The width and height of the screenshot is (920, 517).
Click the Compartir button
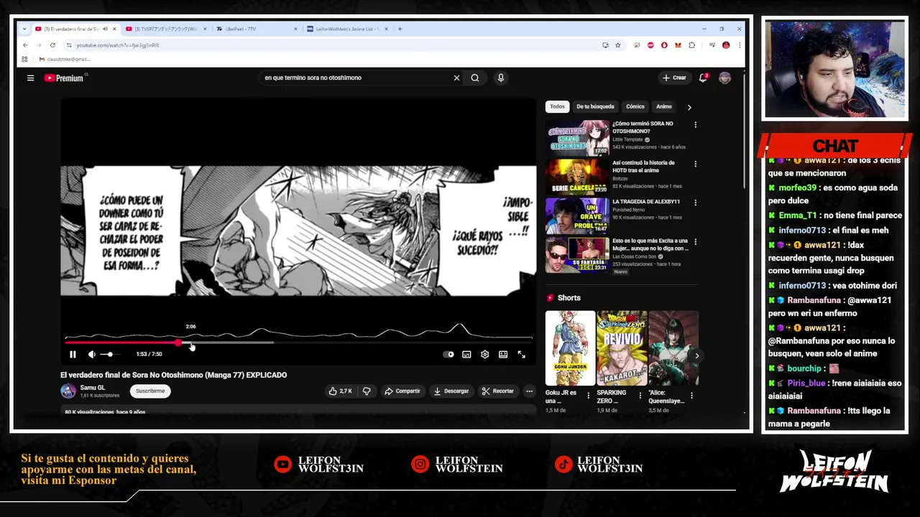[x=402, y=391]
